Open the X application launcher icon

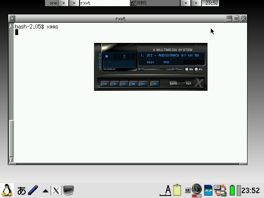(56, 191)
